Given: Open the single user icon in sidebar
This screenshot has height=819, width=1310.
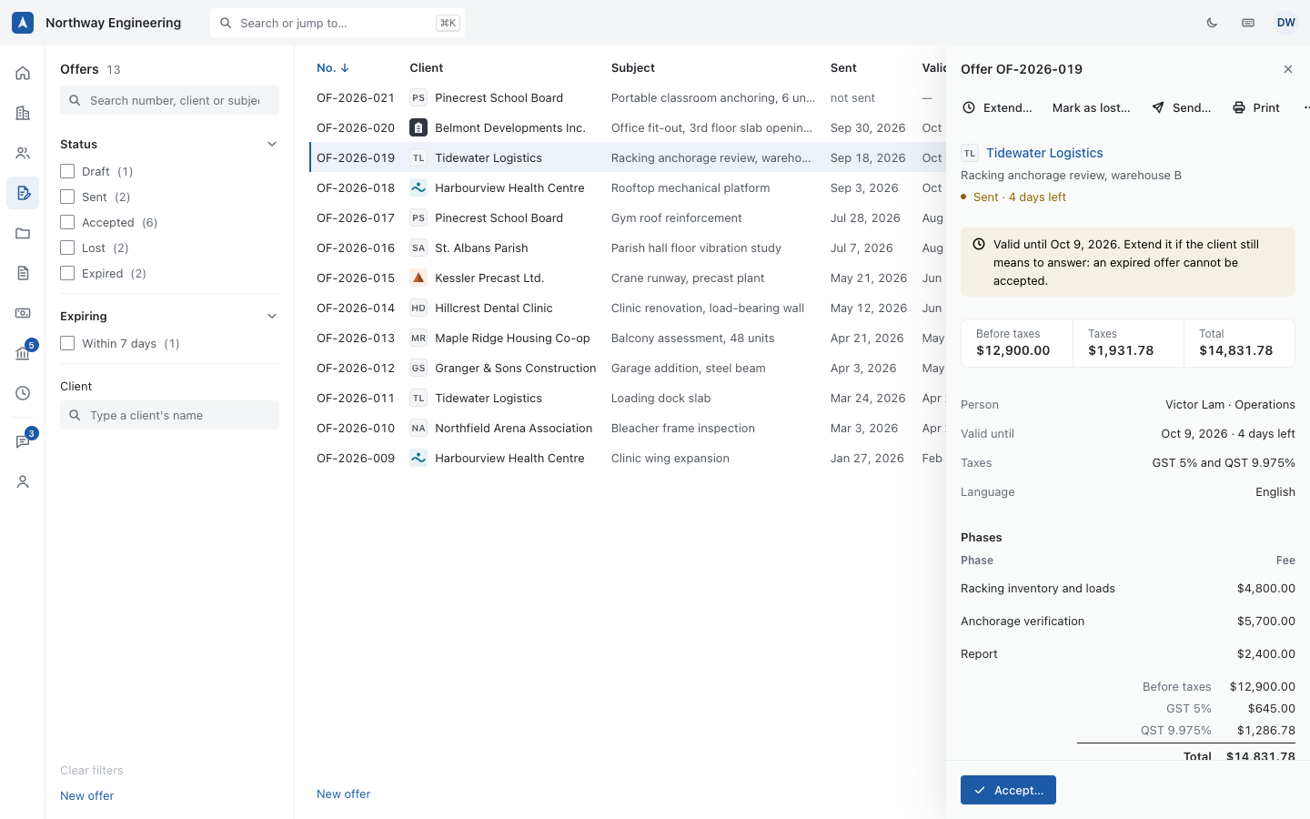Looking at the screenshot, I should [x=23, y=481].
